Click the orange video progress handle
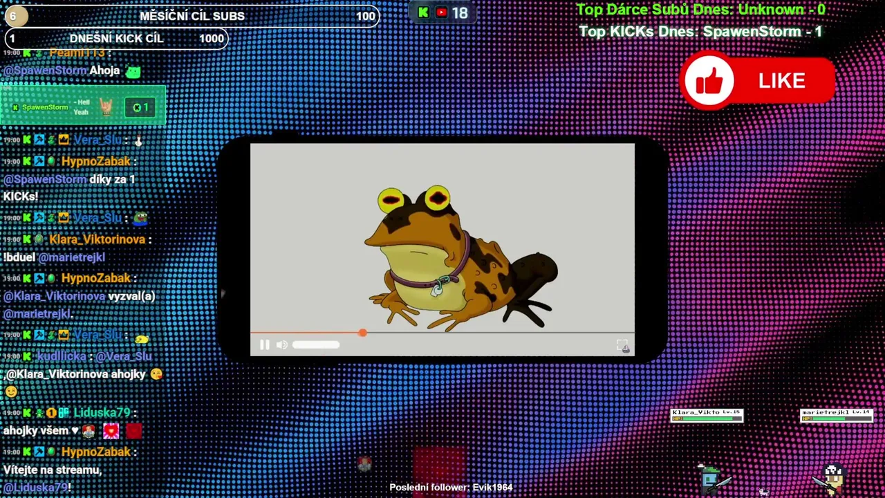 [362, 333]
